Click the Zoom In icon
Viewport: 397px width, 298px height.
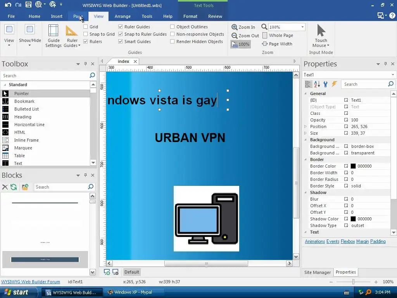point(235,27)
